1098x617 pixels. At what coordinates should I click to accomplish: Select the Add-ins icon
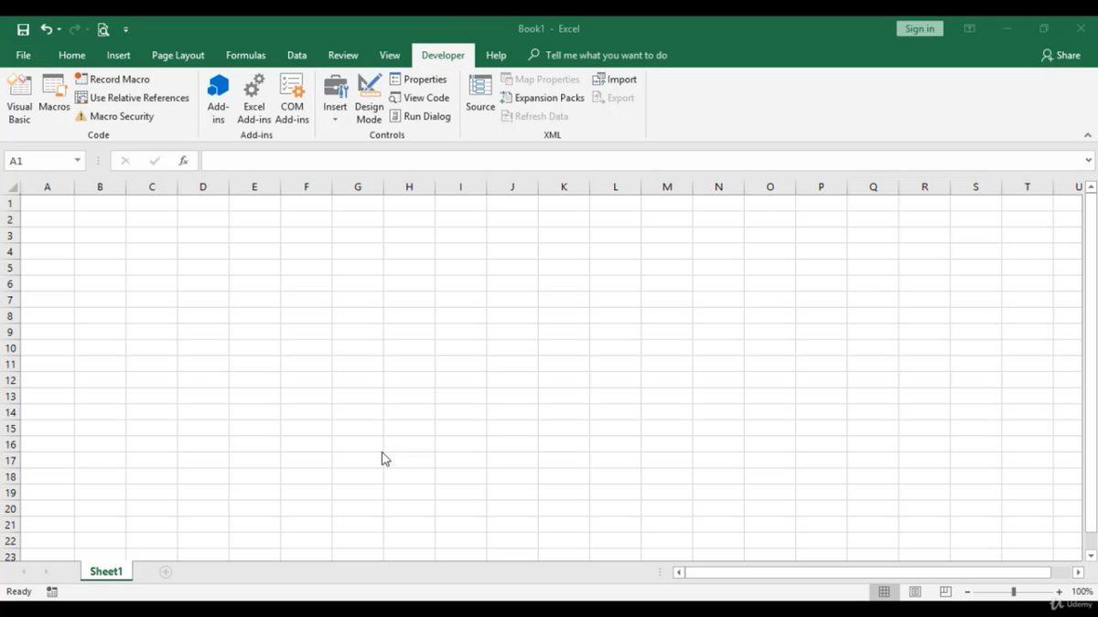click(218, 96)
